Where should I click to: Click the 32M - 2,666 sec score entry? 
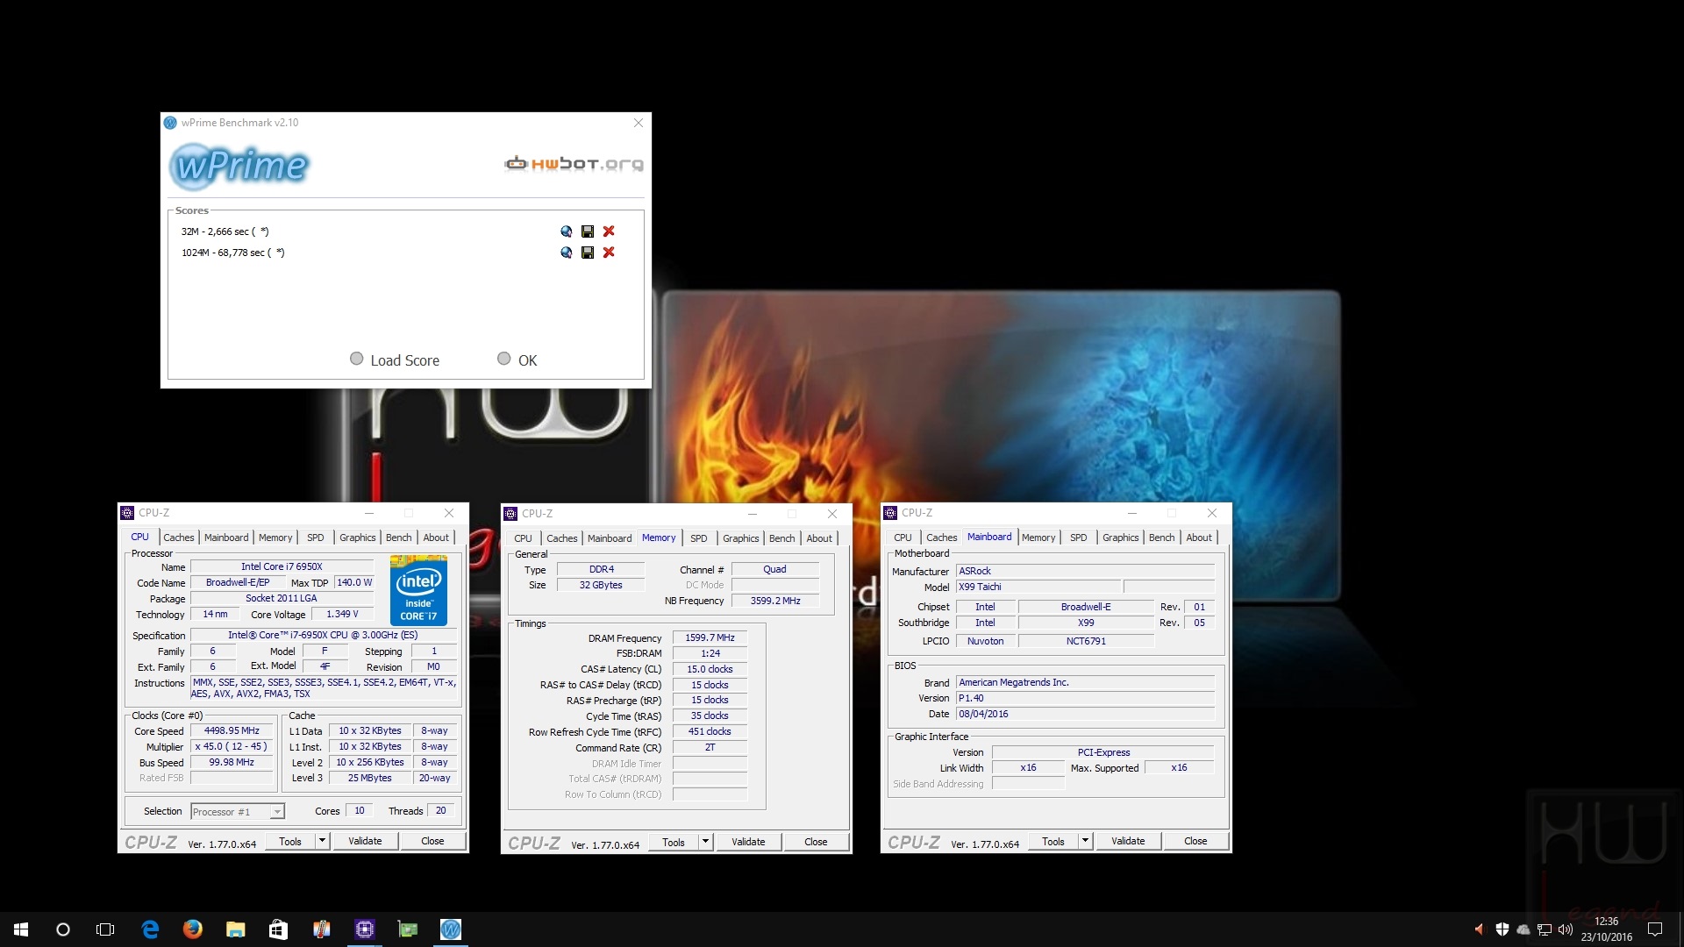[225, 231]
